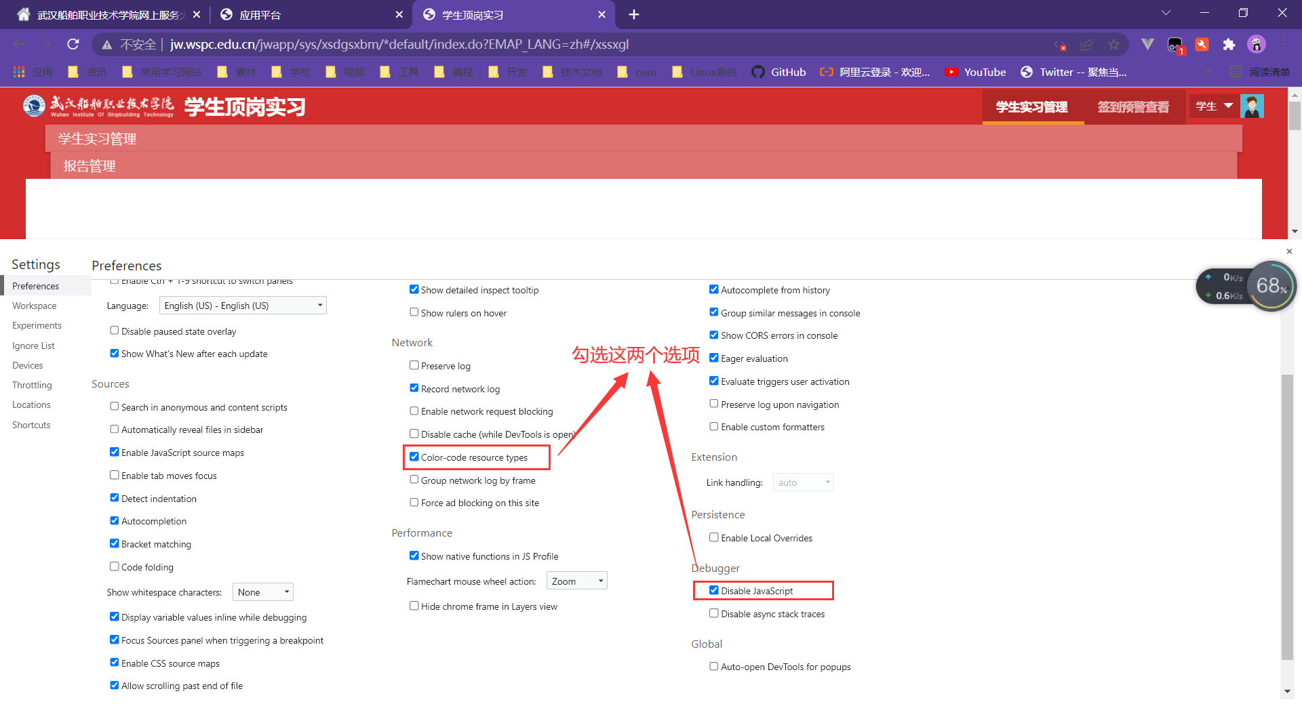Open the Link handling dropdown
The image size is (1302, 706).
803,482
